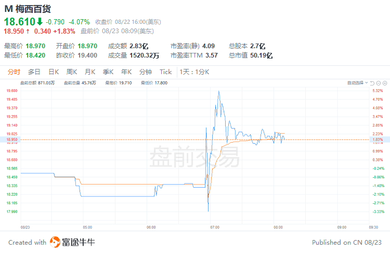The width and height of the screenshot is (390, 253).
Task: Select the 分时 tab
Action: (14, 72)
